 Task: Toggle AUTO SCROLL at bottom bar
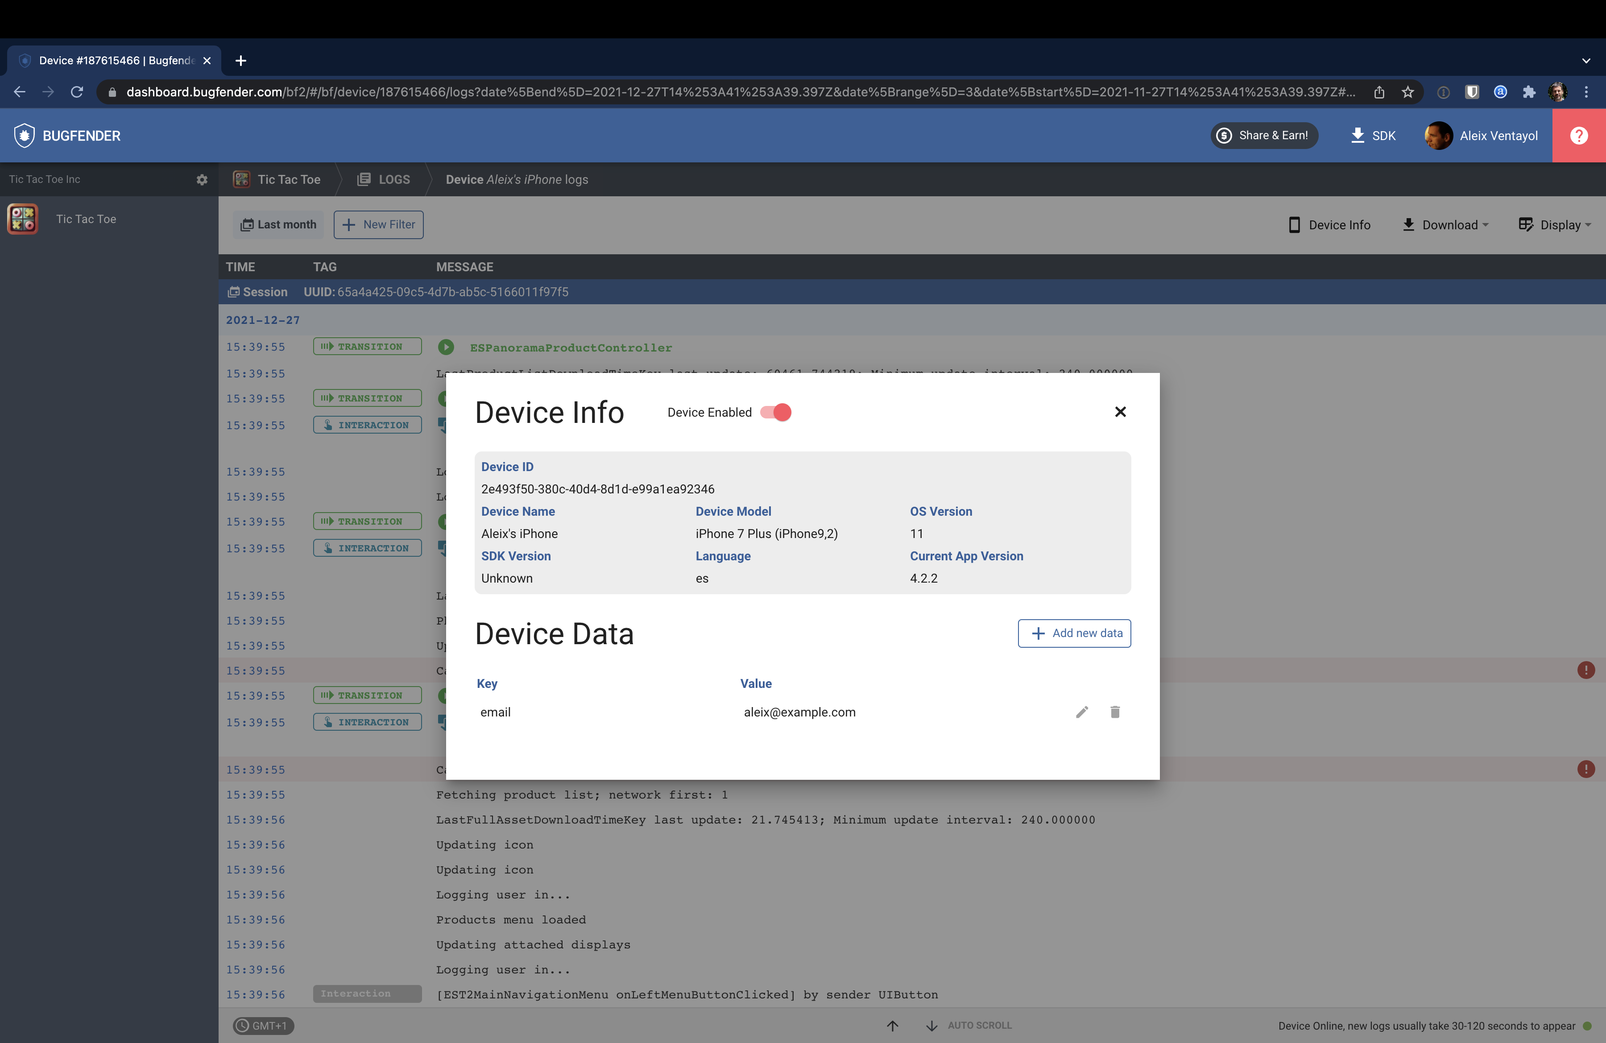pyautogui.click(x=979, y=1025)
